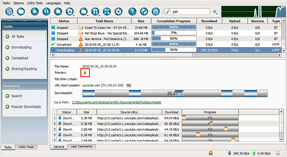This screenshot has height=157, width=287.
Task: Switch to the User Comments tab
Action: (81, 146)
